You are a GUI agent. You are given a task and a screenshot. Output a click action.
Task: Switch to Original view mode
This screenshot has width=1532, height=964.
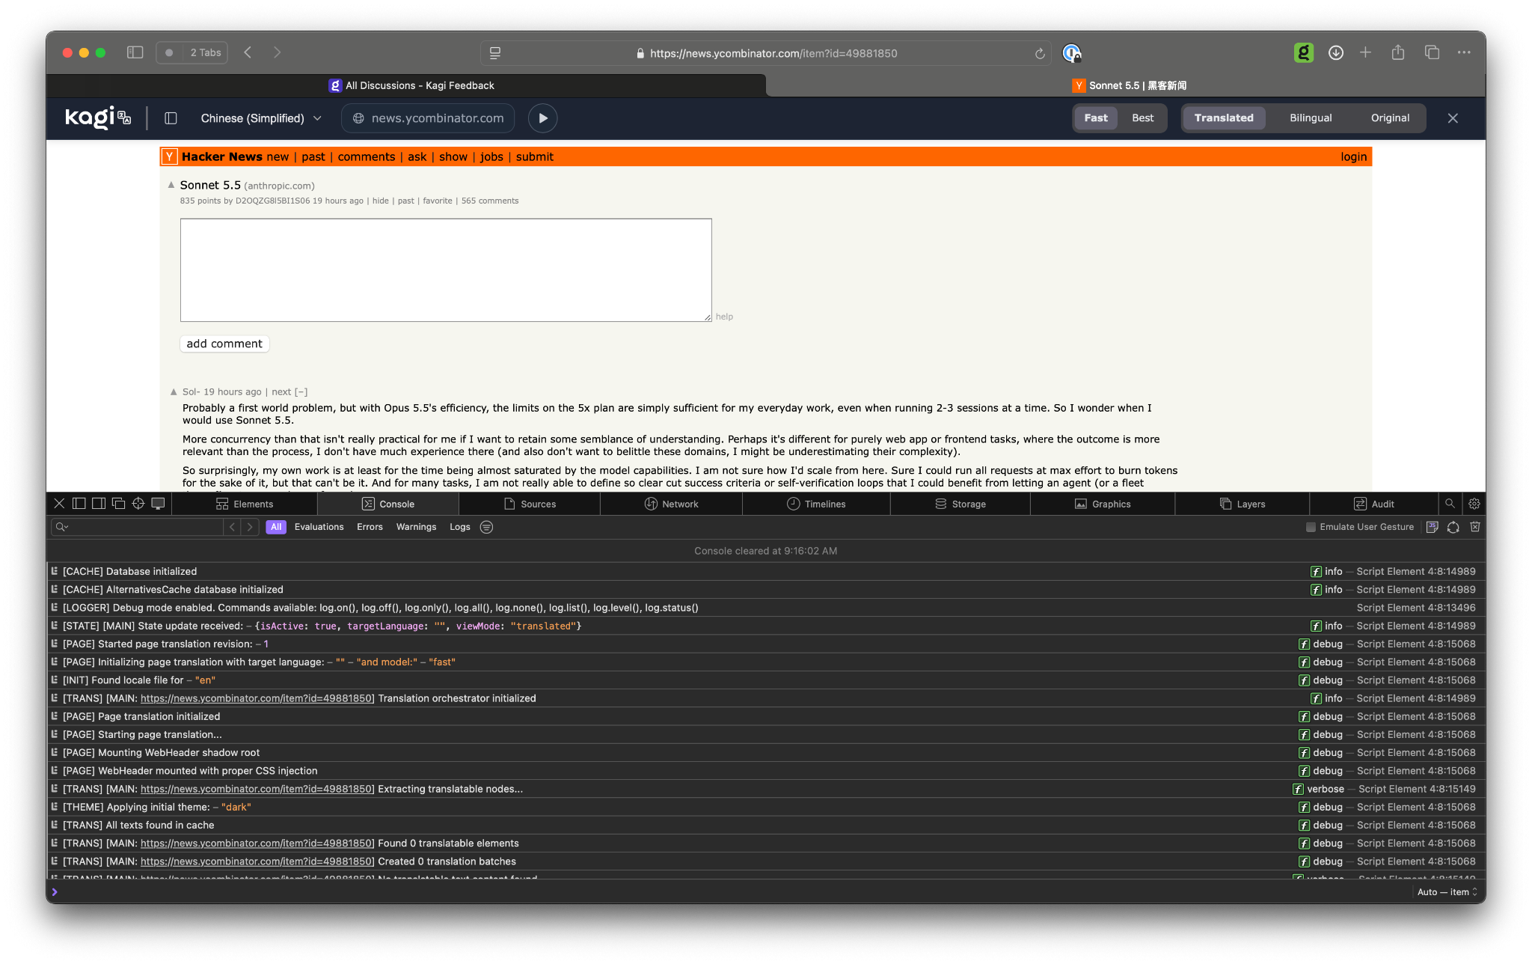[1390, 118]
